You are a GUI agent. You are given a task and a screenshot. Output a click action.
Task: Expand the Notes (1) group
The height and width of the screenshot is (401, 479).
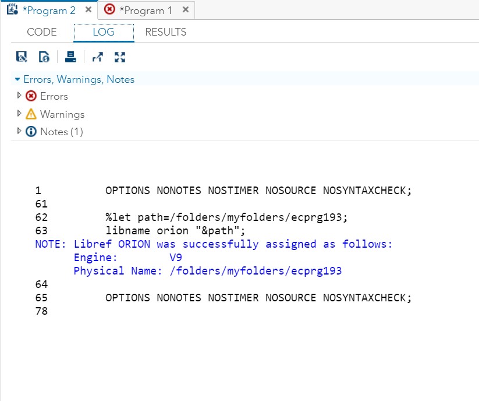point(19,131)
